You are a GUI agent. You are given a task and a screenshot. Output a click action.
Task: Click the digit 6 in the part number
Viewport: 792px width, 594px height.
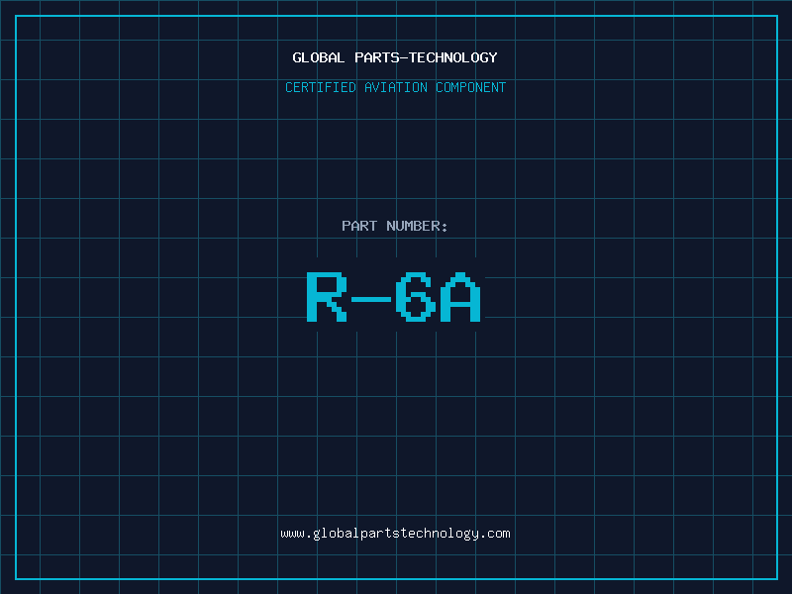(x=415, y=296)
